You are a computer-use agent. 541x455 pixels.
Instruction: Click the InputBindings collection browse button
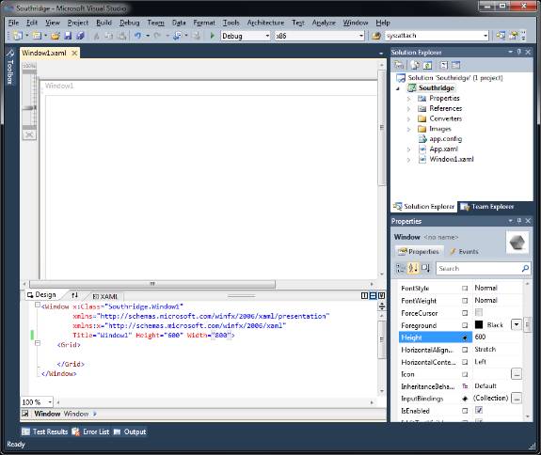point(517,399)
